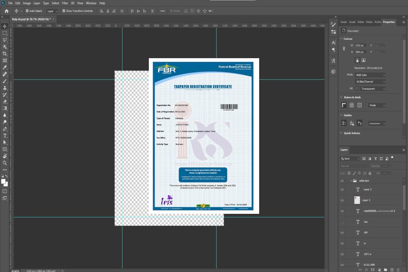Switch to the History panel tab
Screen dimensions: 408x272
coord(369,22)
